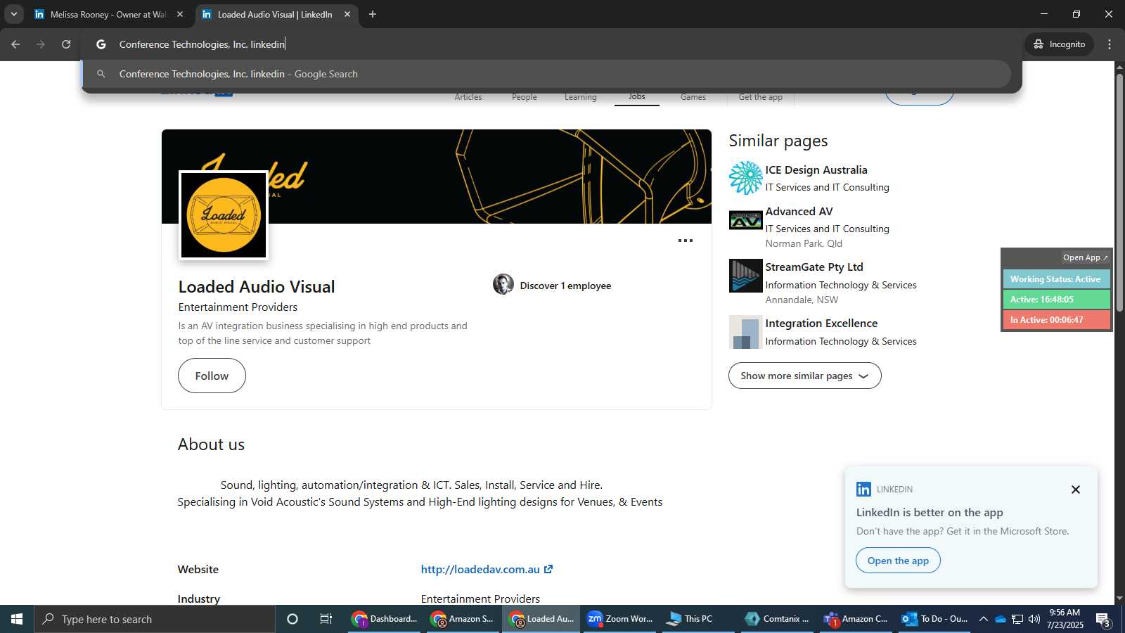Open the Incognito indicator

(1059, 44)
